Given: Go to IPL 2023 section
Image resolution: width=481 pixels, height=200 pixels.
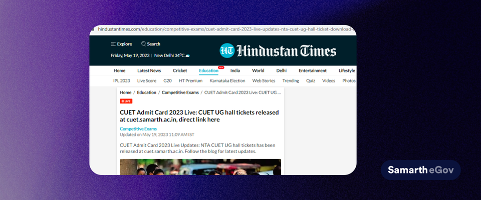Looking at the screenshot, I should [x=121, y=81].
